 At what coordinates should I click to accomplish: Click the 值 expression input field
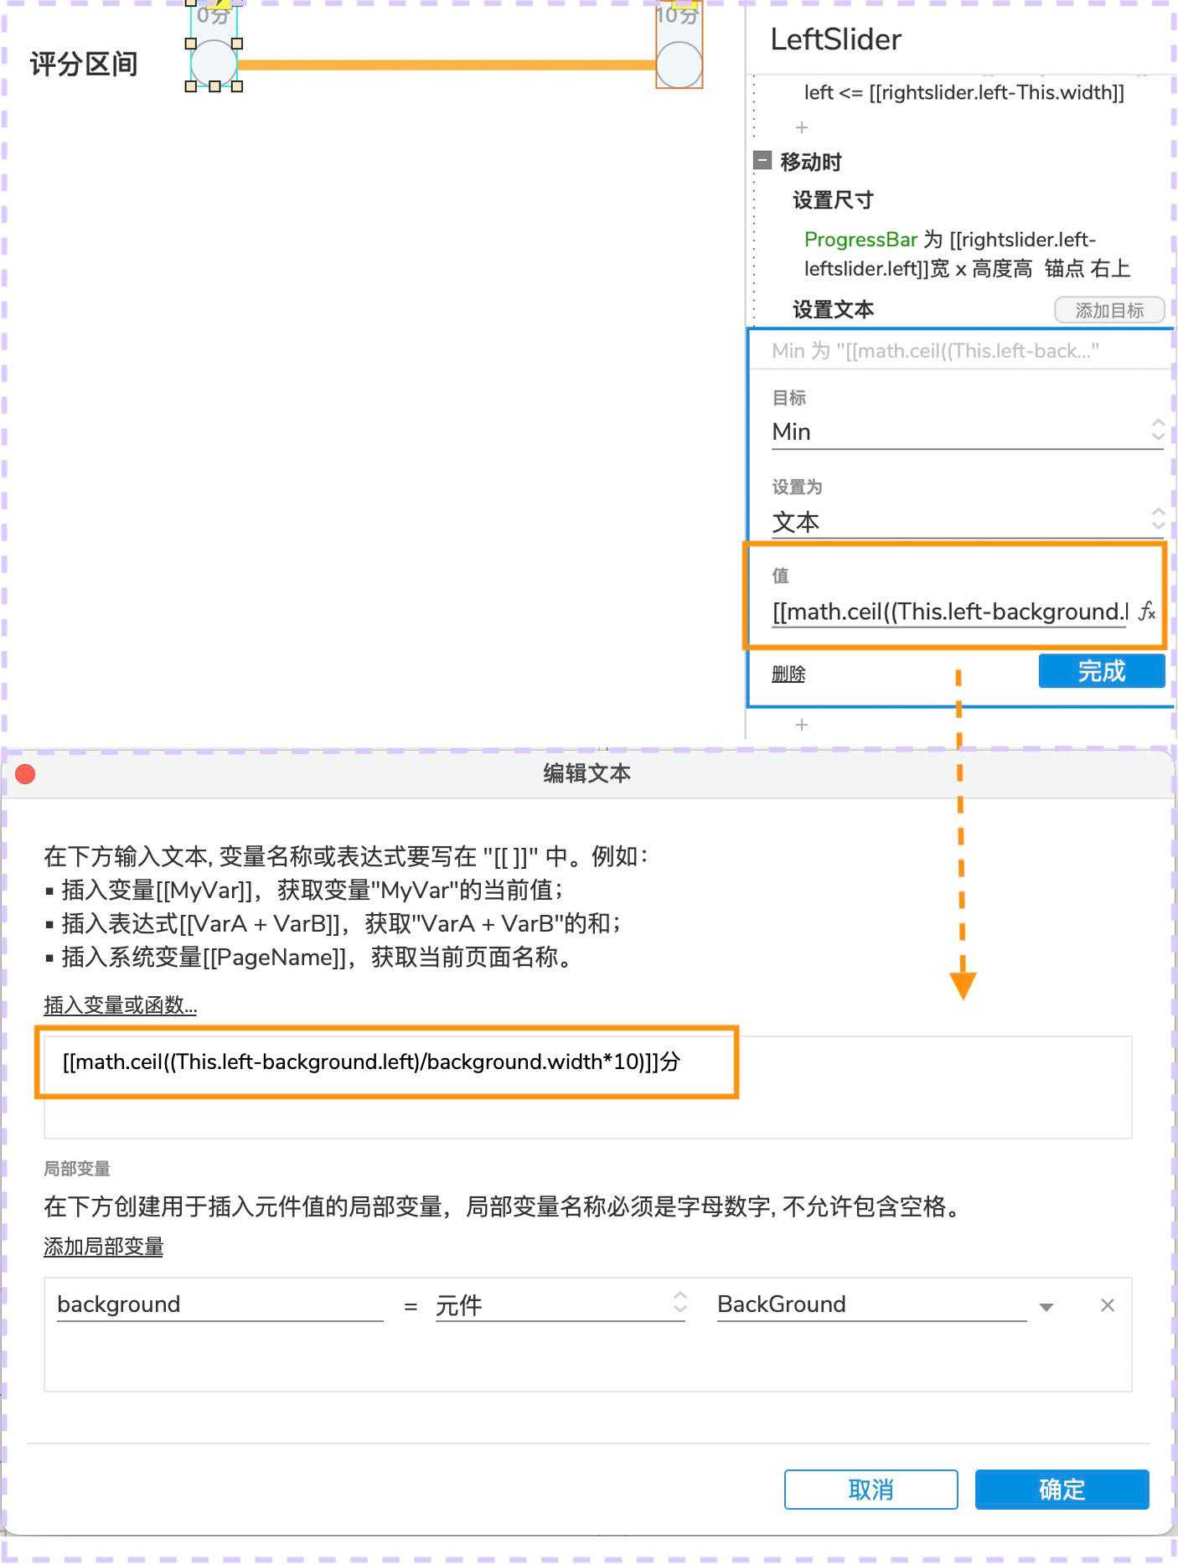point(950,612)
